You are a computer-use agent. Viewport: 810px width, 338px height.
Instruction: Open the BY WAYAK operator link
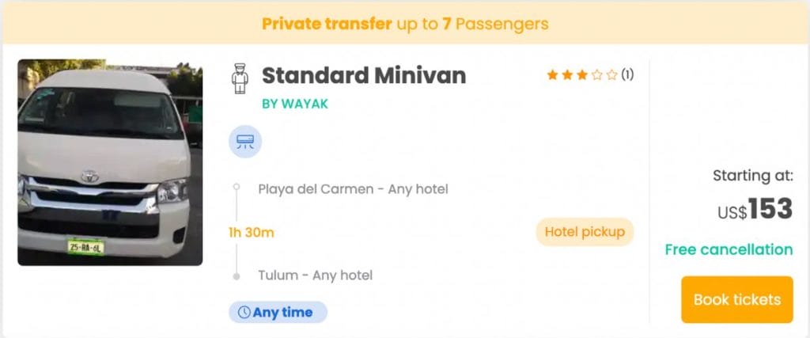[294, 104]
